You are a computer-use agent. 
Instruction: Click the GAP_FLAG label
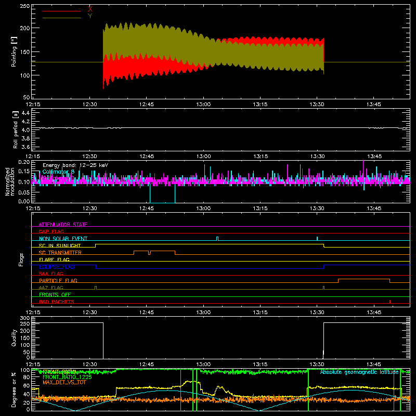point(51,231)
